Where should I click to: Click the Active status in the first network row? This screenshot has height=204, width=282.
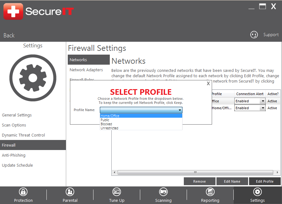[x=272, y=101]
